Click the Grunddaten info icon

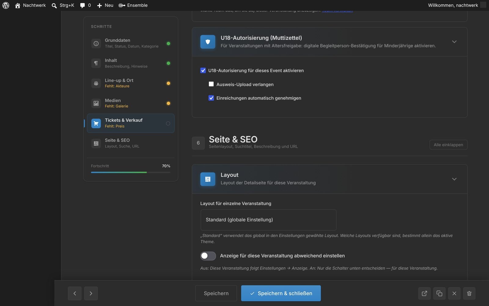click(96, 43)
